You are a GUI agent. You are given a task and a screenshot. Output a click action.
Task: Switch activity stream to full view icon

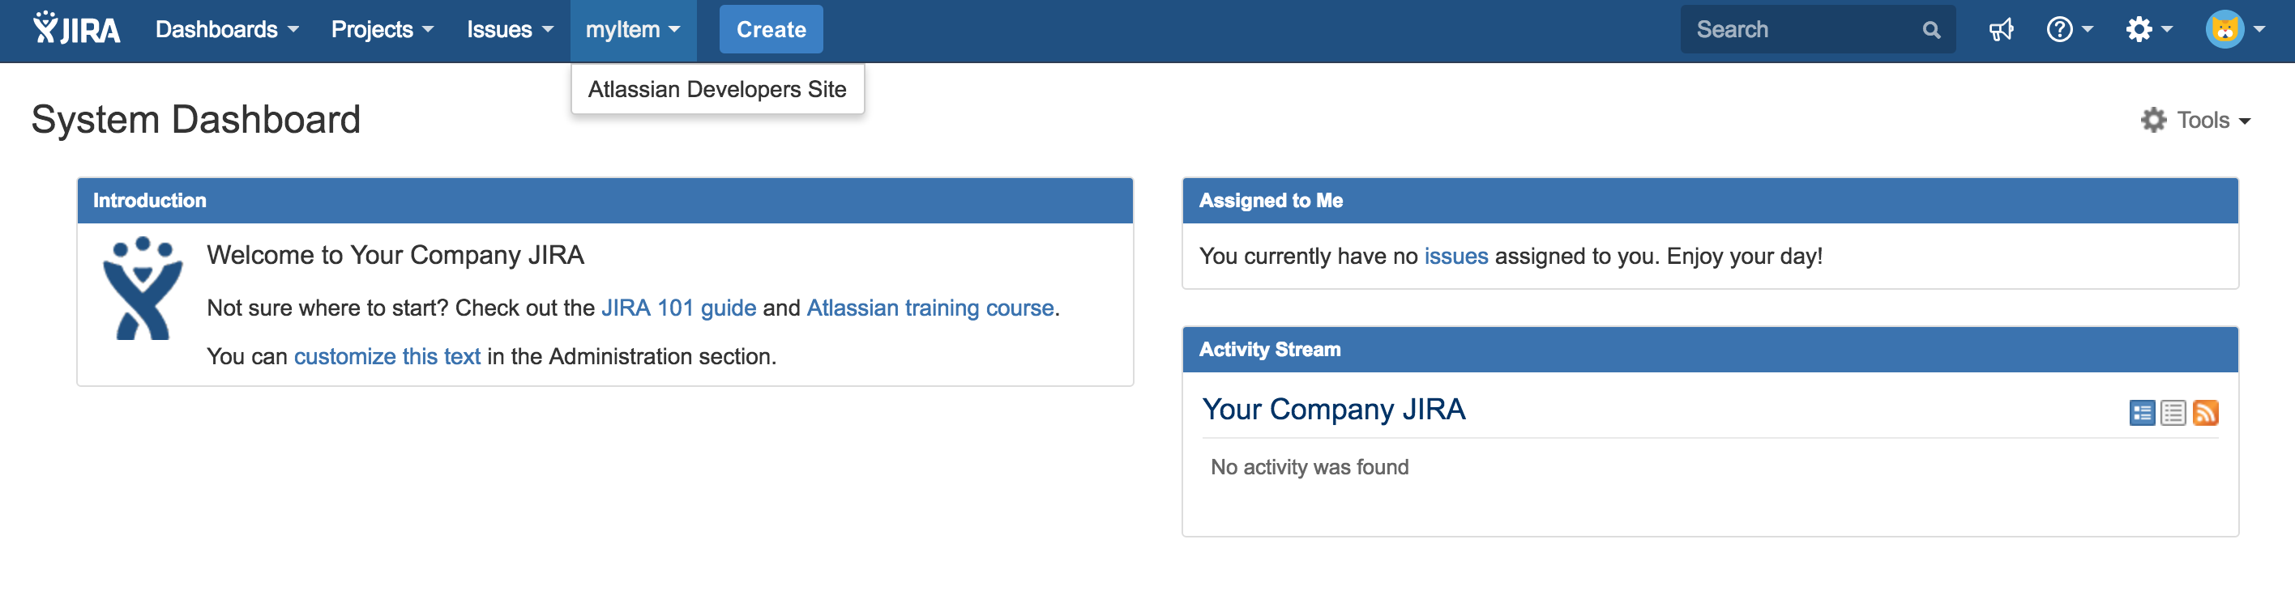tap(2143, 412)
